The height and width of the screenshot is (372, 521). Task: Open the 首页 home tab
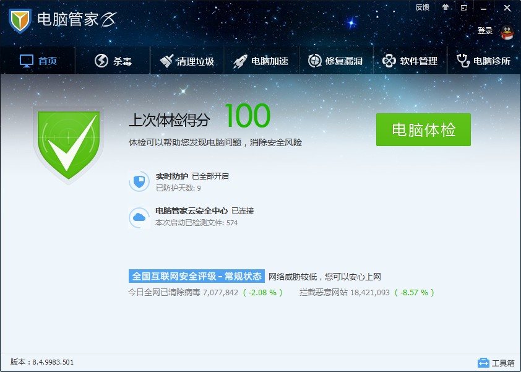click(38, 61)
